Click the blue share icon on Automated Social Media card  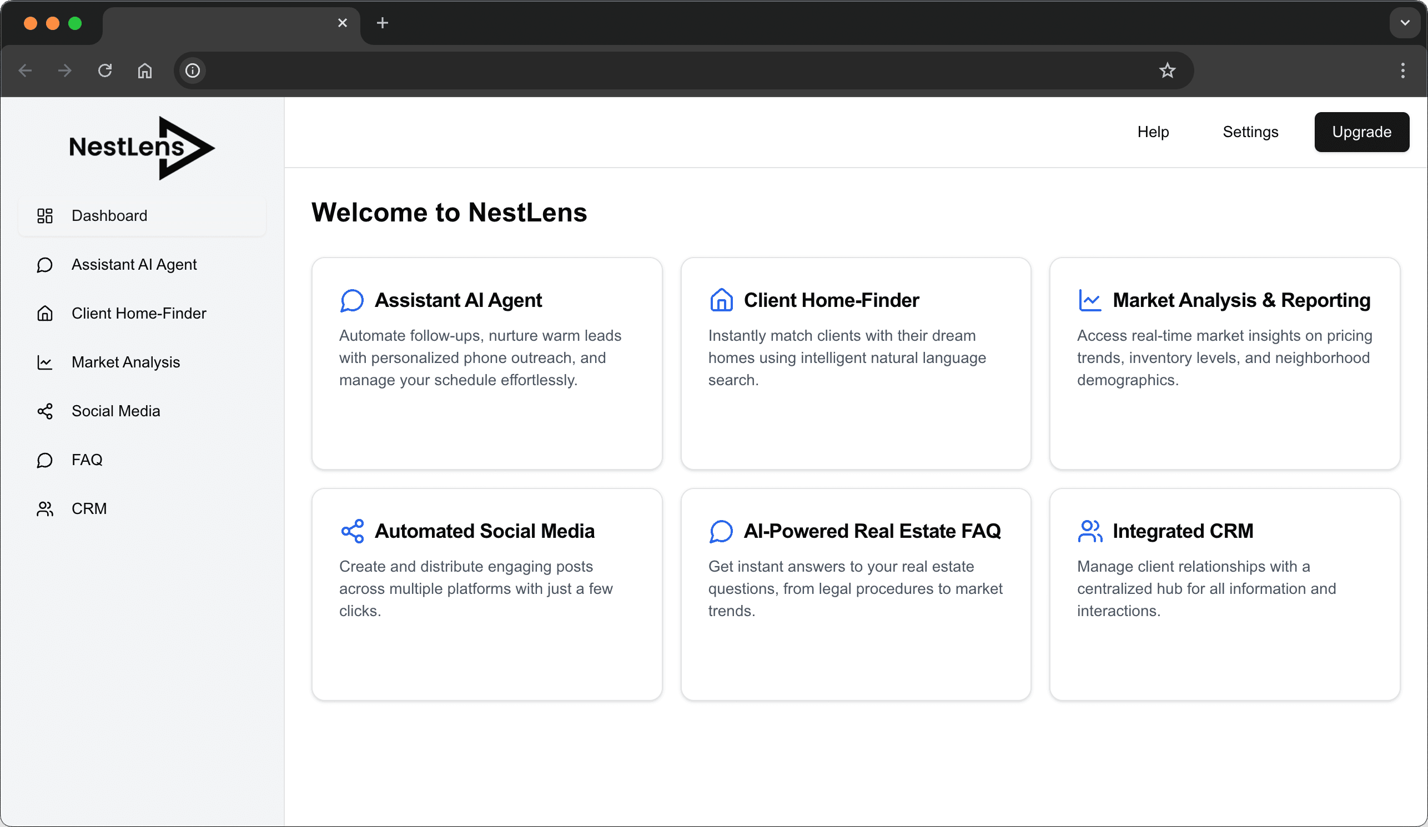coord(352,531)
